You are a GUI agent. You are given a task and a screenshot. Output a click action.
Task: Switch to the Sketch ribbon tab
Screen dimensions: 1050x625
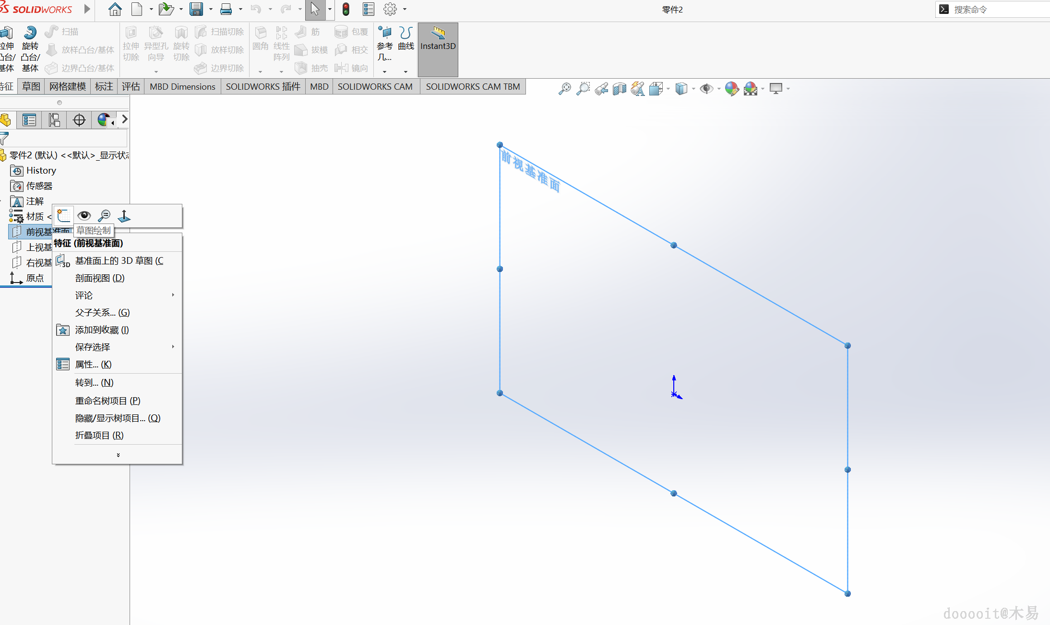click(31, 86)
